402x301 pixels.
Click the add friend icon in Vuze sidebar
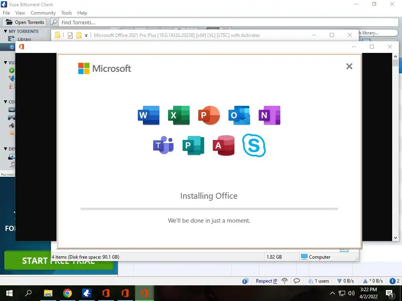[12, 78]
